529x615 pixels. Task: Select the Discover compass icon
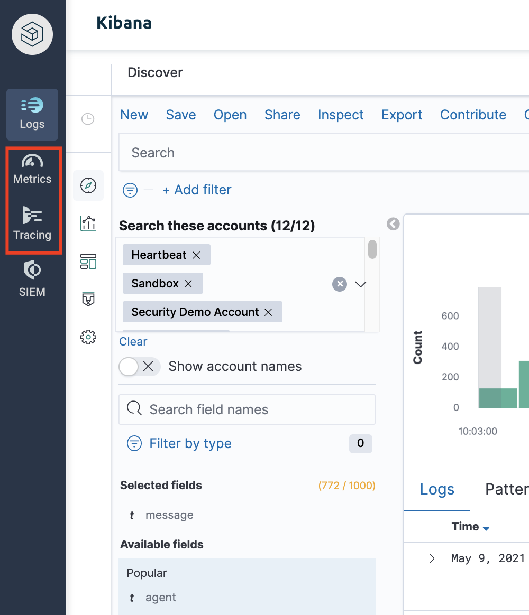(x=88, y=185)
